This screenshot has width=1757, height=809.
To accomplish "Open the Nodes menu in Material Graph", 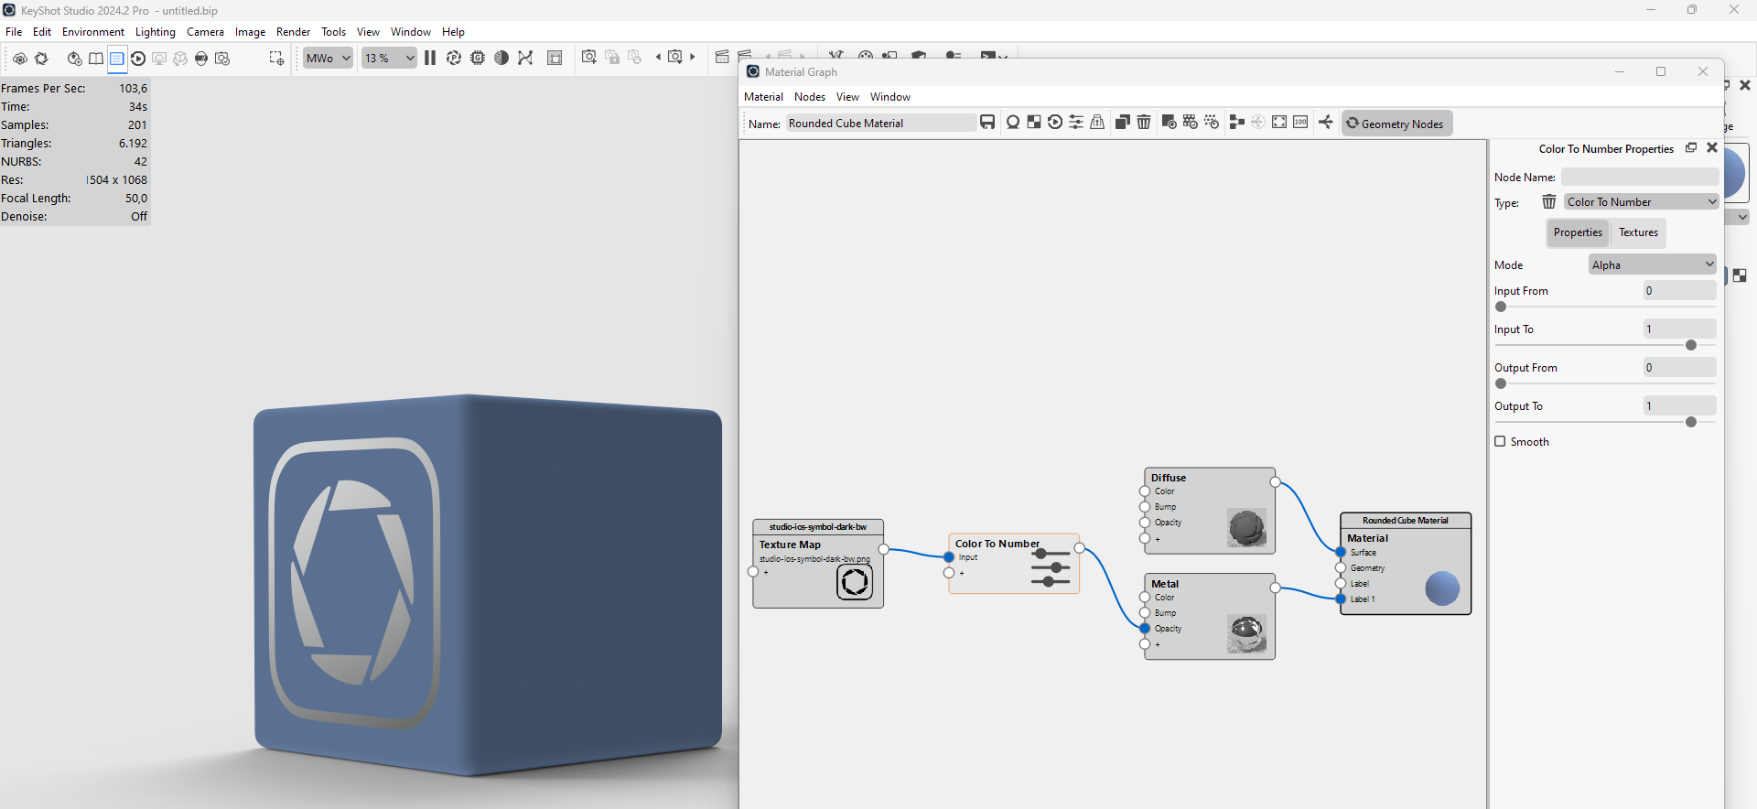I will click(x=810, y=96).
